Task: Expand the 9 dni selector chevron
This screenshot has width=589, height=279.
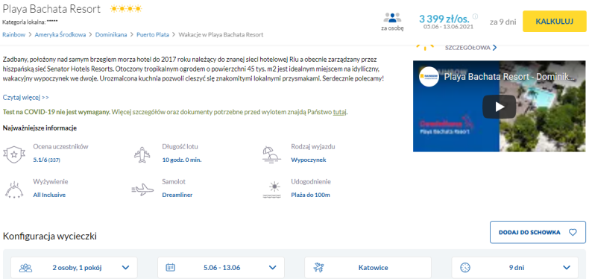Action: pyautogui.click(x=567, y=268)
